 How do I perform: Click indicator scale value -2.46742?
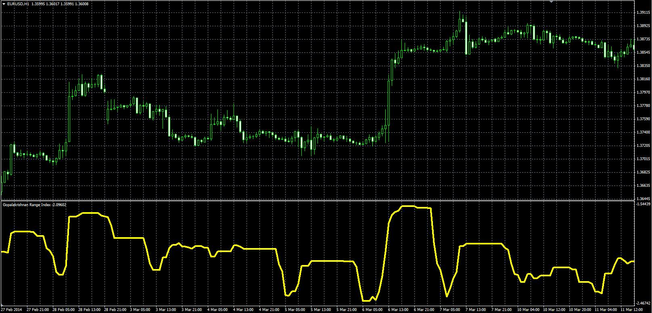[x=643, y=303]
